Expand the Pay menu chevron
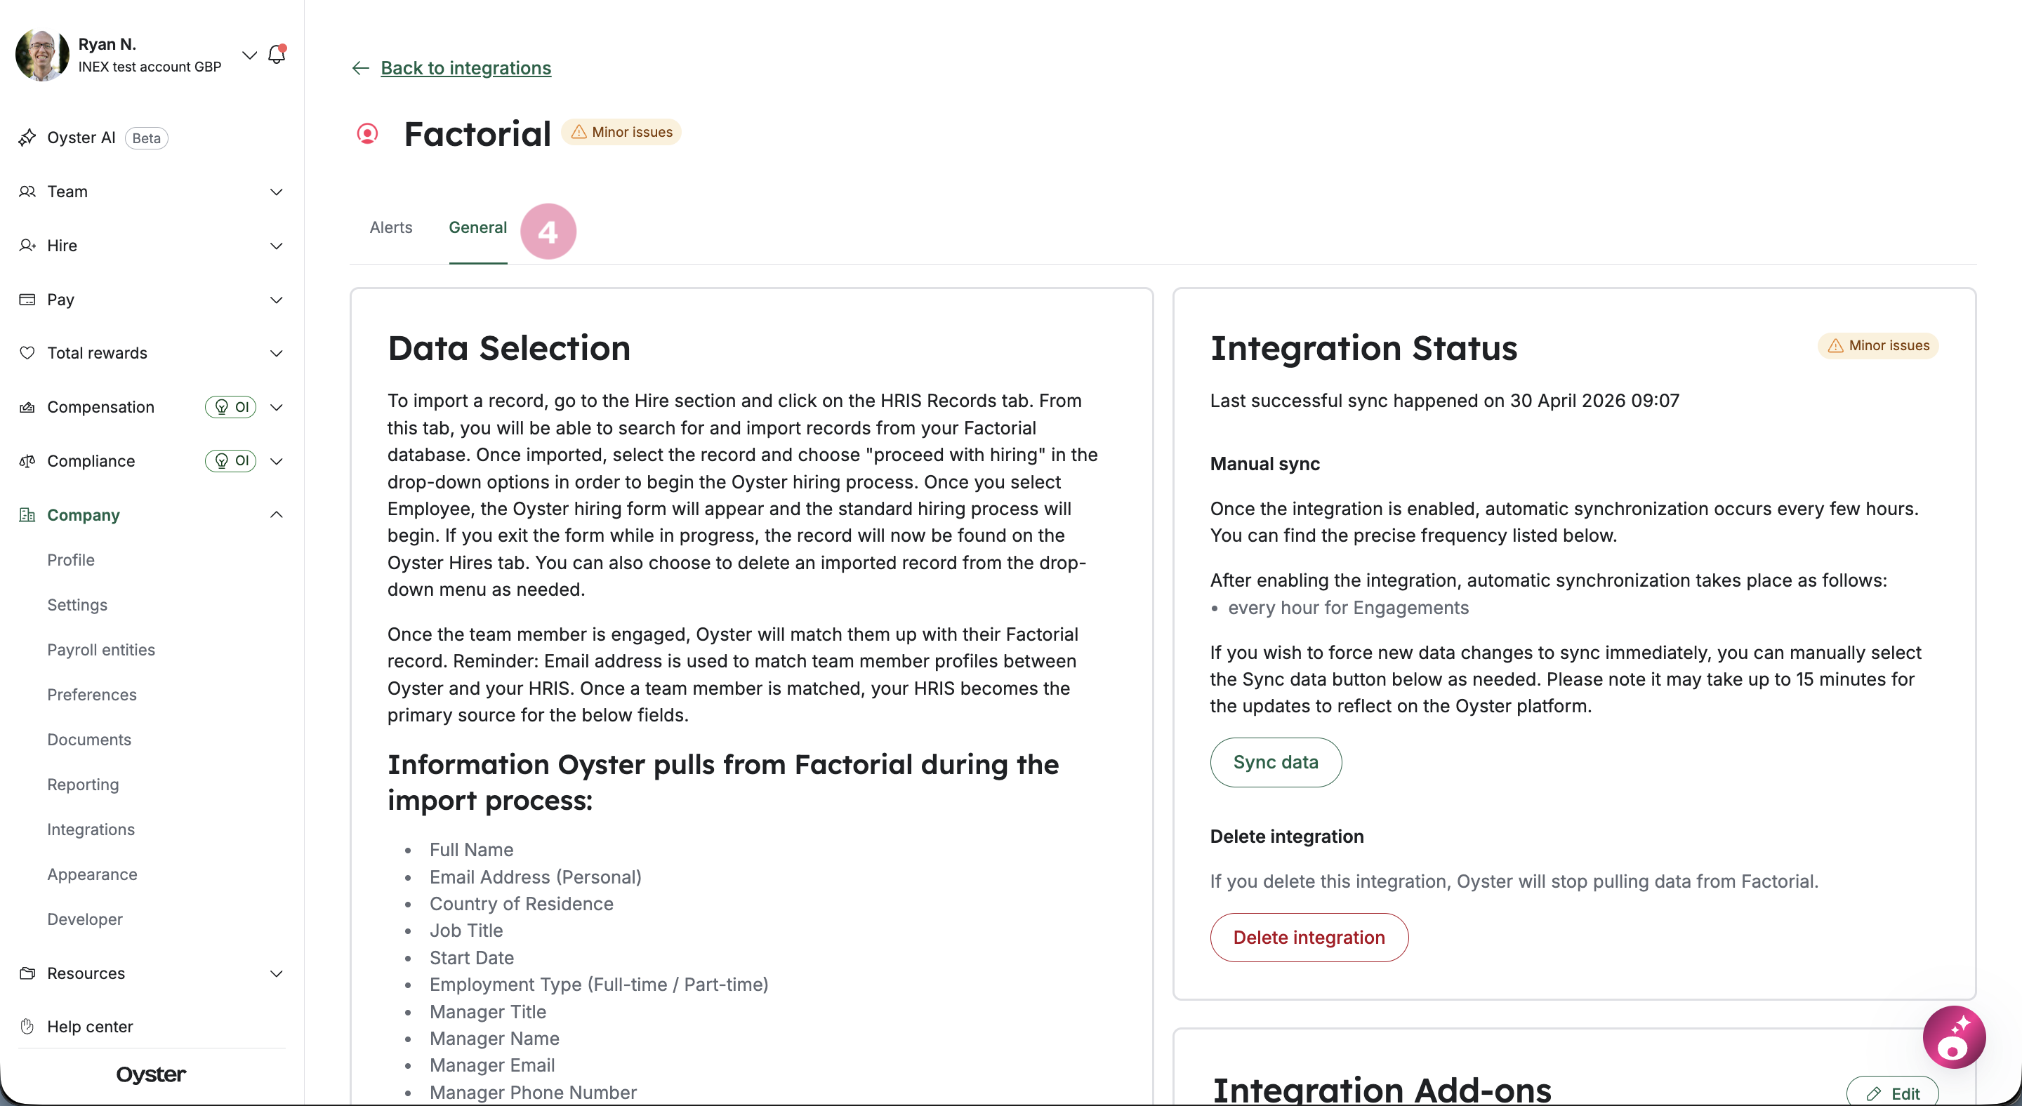 point(277,300)
